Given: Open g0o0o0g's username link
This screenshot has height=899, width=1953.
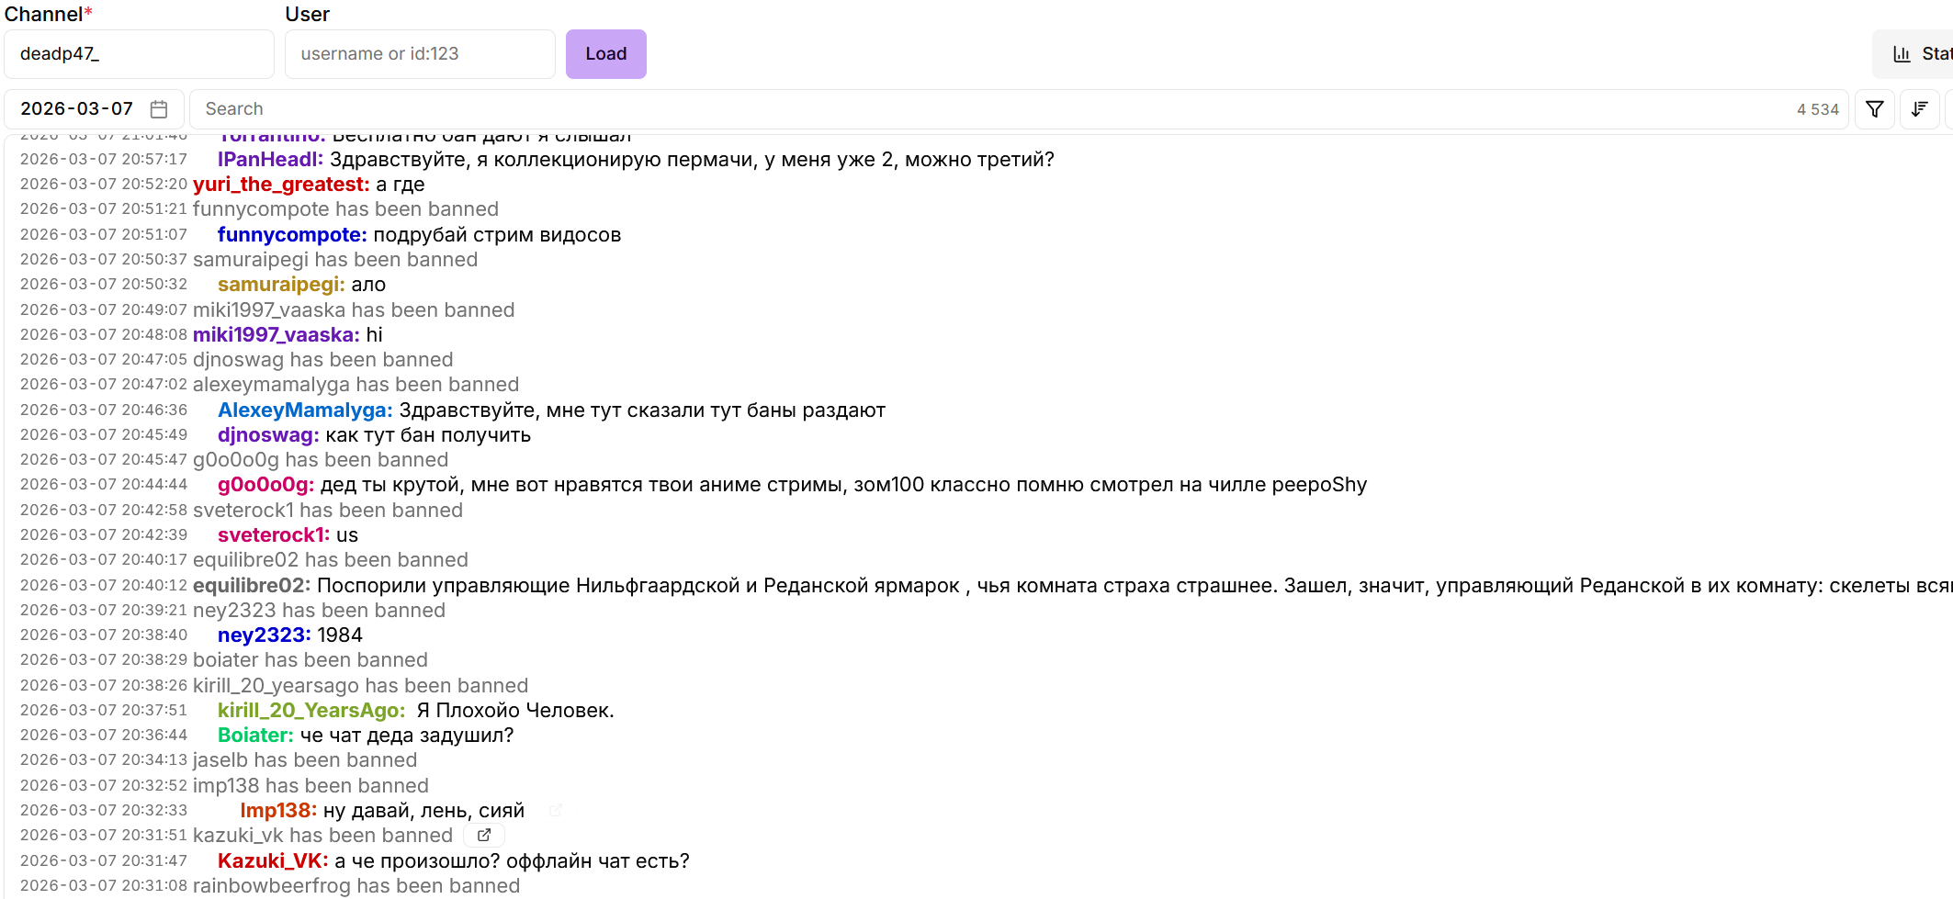Looking at the screenshot, I should 265,485.
